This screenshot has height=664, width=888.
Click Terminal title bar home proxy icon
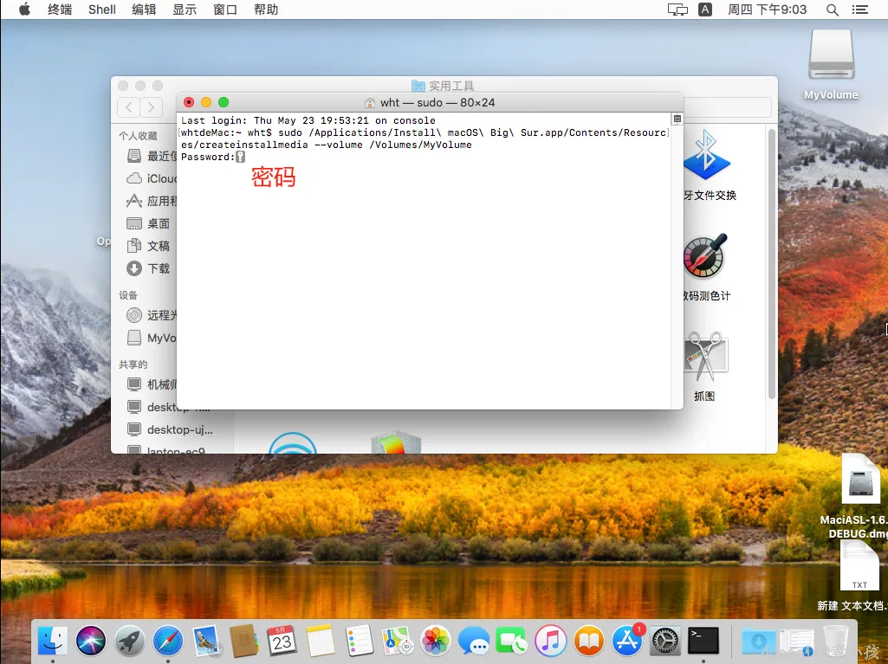tap(370, 102)
